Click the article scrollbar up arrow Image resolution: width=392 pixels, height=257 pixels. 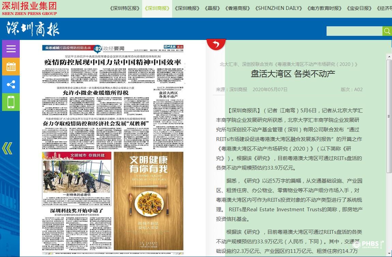click(x=389, y=57)
